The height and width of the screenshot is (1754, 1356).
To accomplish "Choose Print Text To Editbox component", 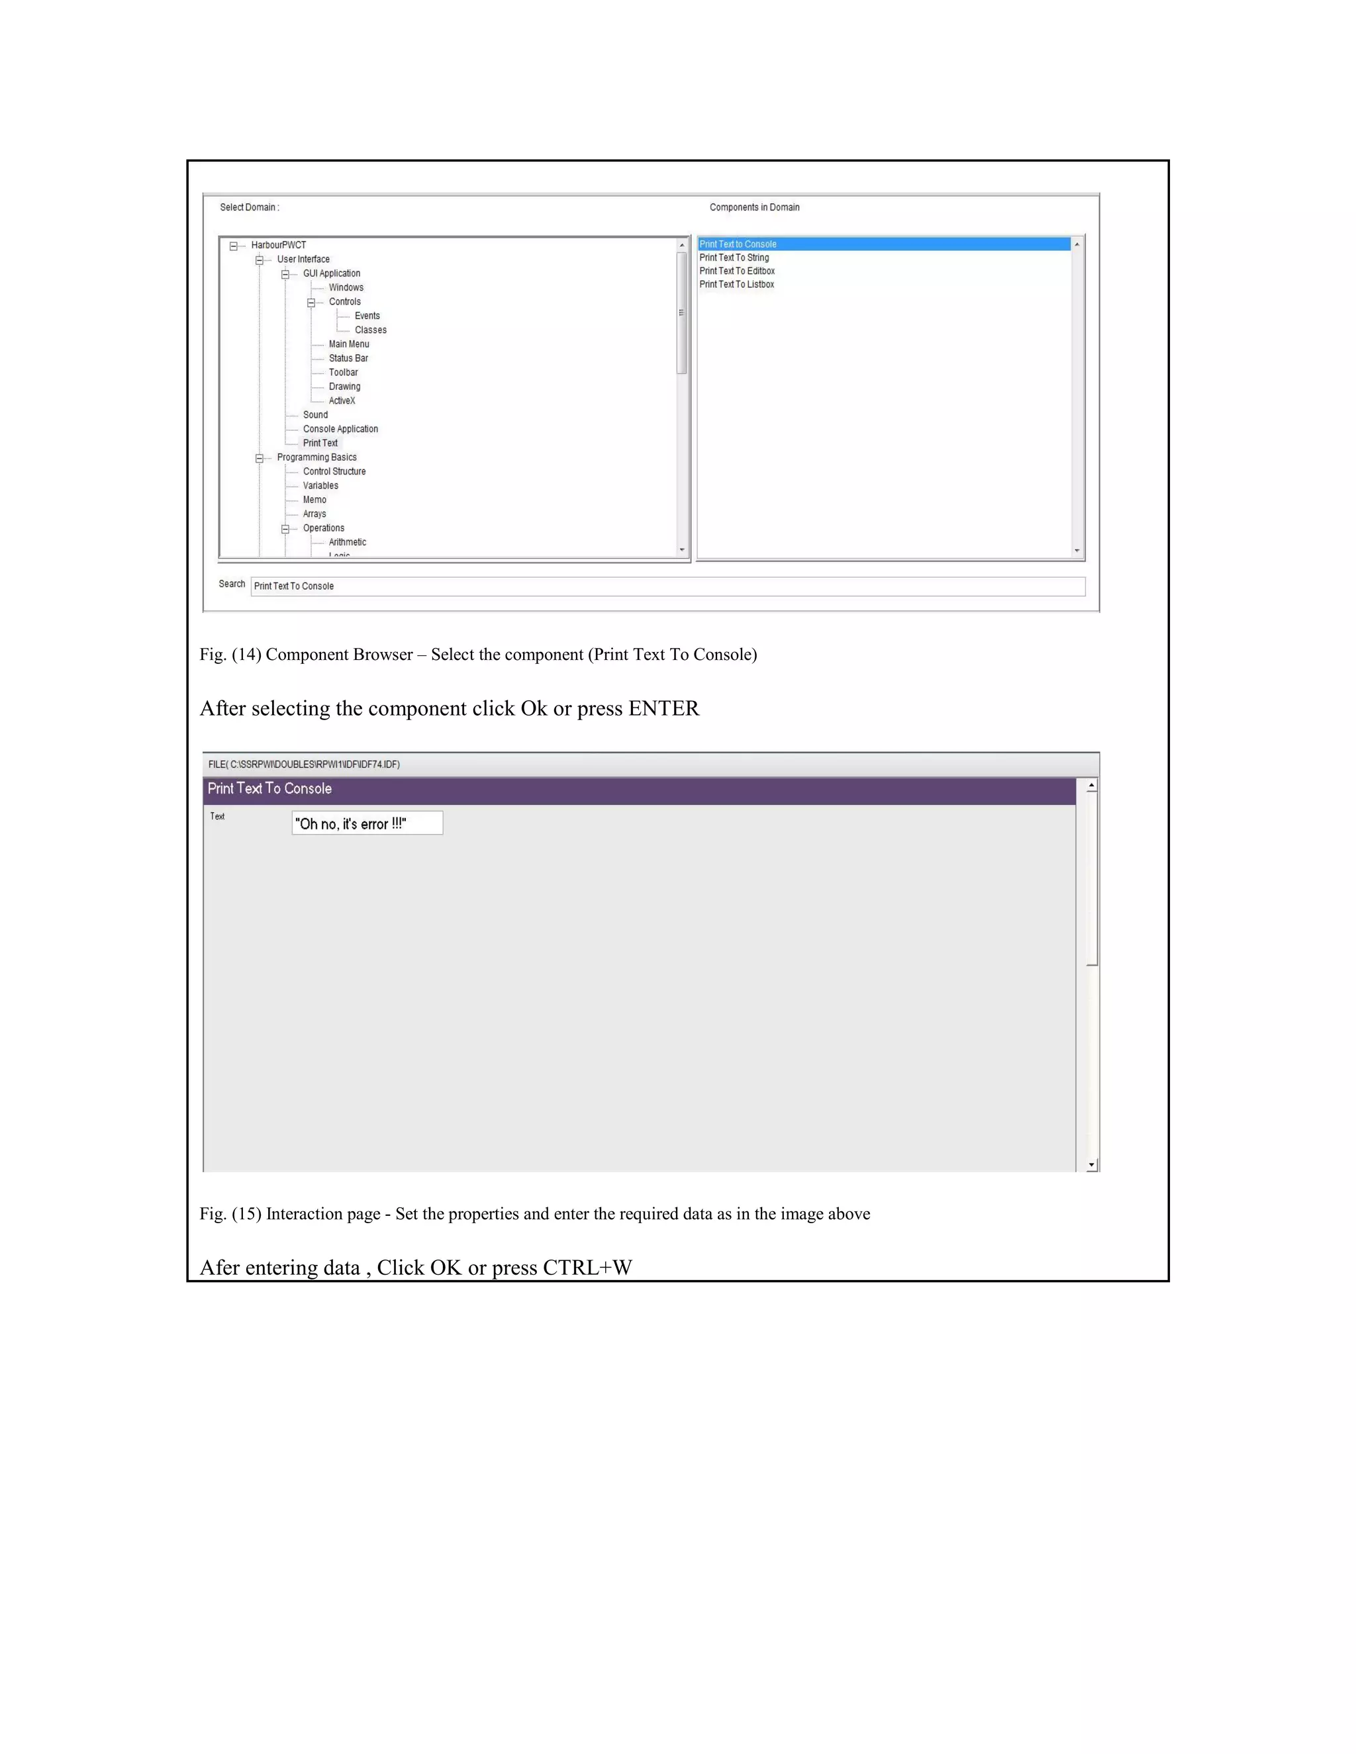I will 884,271.
